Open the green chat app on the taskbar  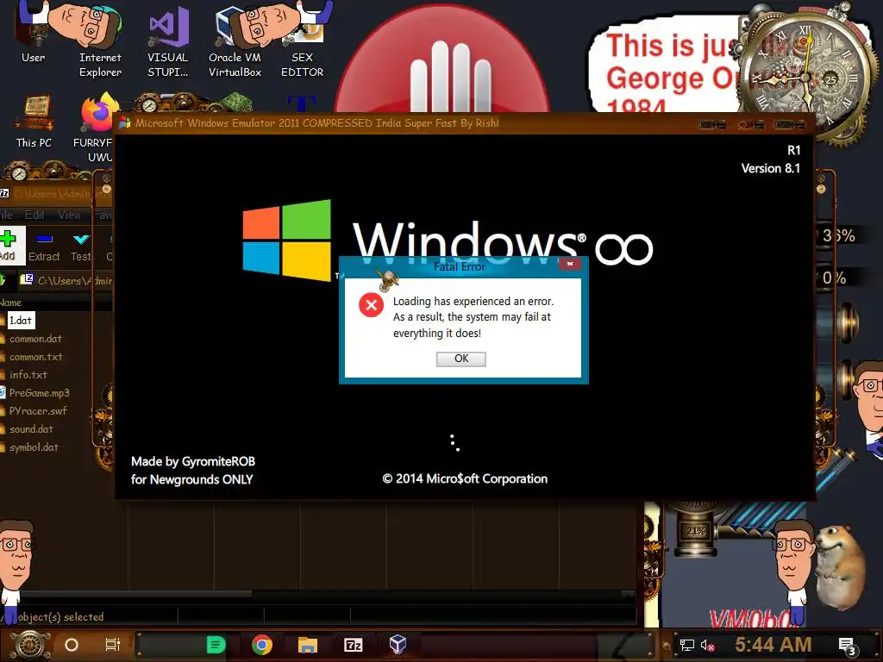[x=216, y=645]
